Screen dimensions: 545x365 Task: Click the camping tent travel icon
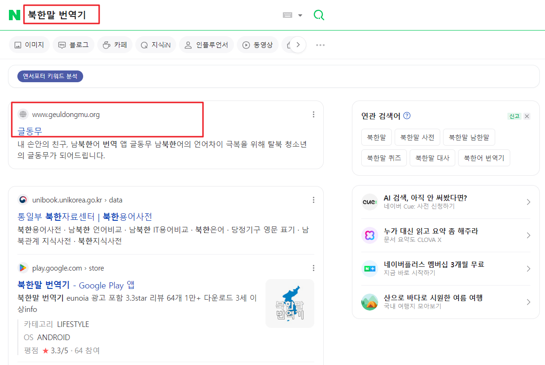click(x=369, y=302)
